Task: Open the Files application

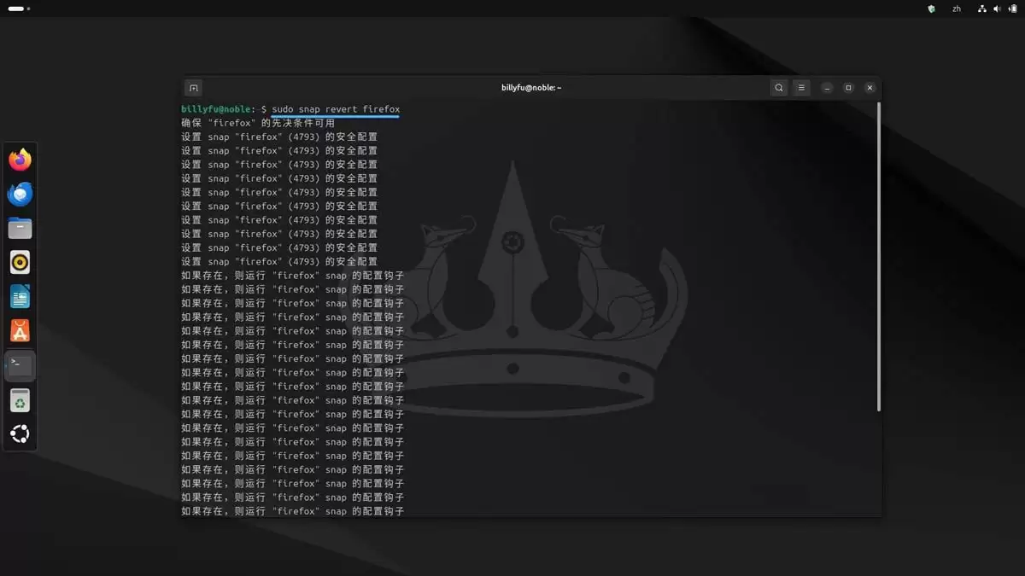Action: coord(20,228)
